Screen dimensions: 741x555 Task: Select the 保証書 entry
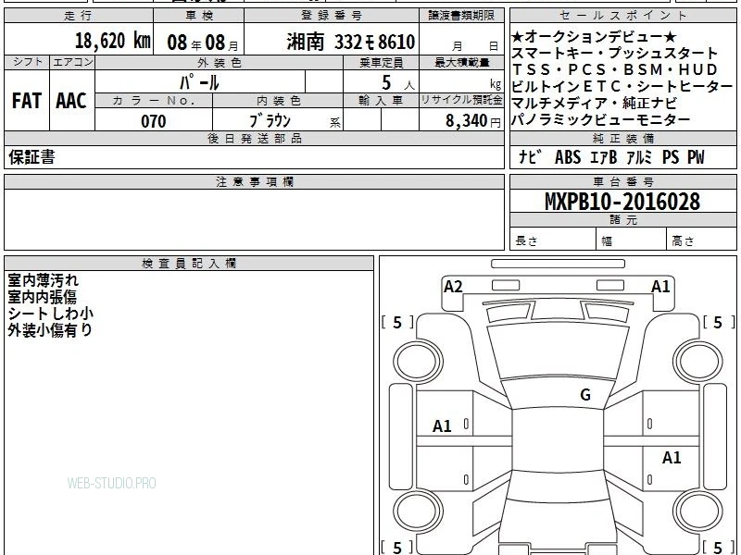pyautogui.click(x=31, y=156)
